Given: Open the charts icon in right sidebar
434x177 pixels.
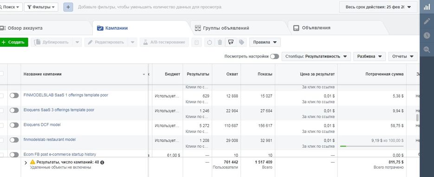Looking at the screenshot, I should tap(427, 7).
